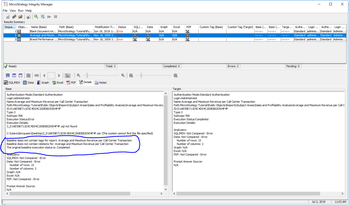Switch to horizontal split layout view
349x205 pixels.
(8, 75)
